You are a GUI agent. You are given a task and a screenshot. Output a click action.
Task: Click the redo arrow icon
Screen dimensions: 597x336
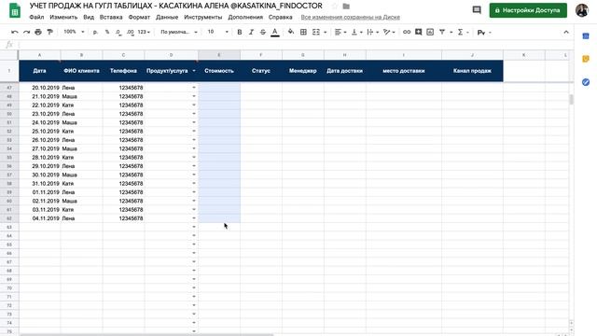pyautogui.click(x=26, y=33)
